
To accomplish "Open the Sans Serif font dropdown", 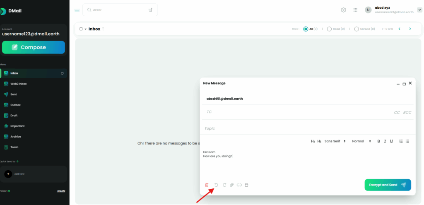I will pyautogui.click(x=335, y=141).
